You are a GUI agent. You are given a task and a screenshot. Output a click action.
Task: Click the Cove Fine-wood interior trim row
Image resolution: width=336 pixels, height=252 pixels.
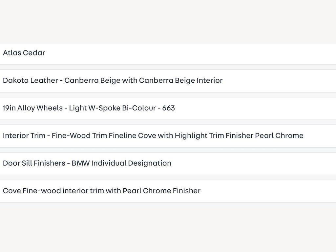coord(168,191)
